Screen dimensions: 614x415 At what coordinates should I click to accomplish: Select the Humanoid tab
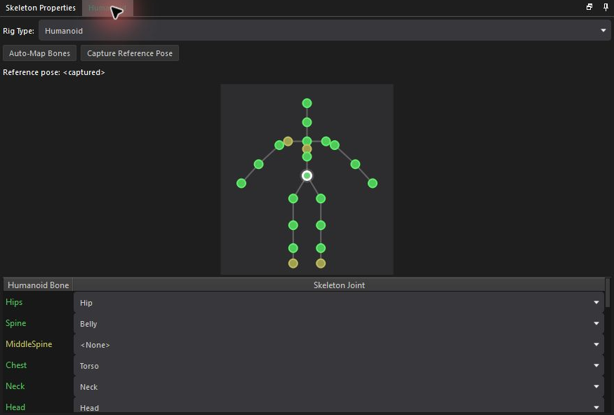click(107, 8)
